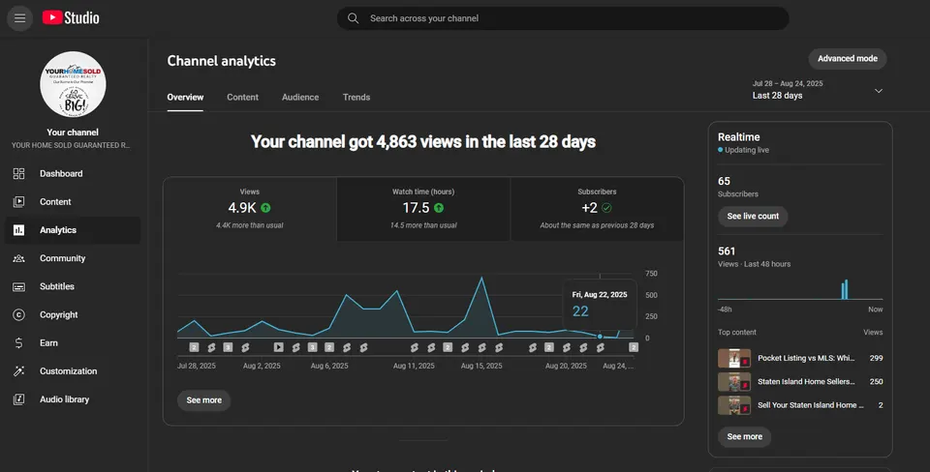Open the Pocket Listing vs MLS video thumbnail
This screenshot has height=472, width=930.
point(734,358)
